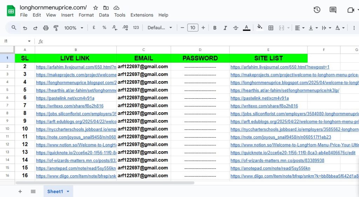The image size is (359, 197).
Task: Open the Google Sheets home icon
Action: click(11, 11)
